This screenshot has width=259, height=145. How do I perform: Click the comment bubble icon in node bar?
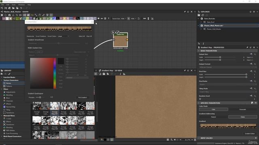[98, 19]
